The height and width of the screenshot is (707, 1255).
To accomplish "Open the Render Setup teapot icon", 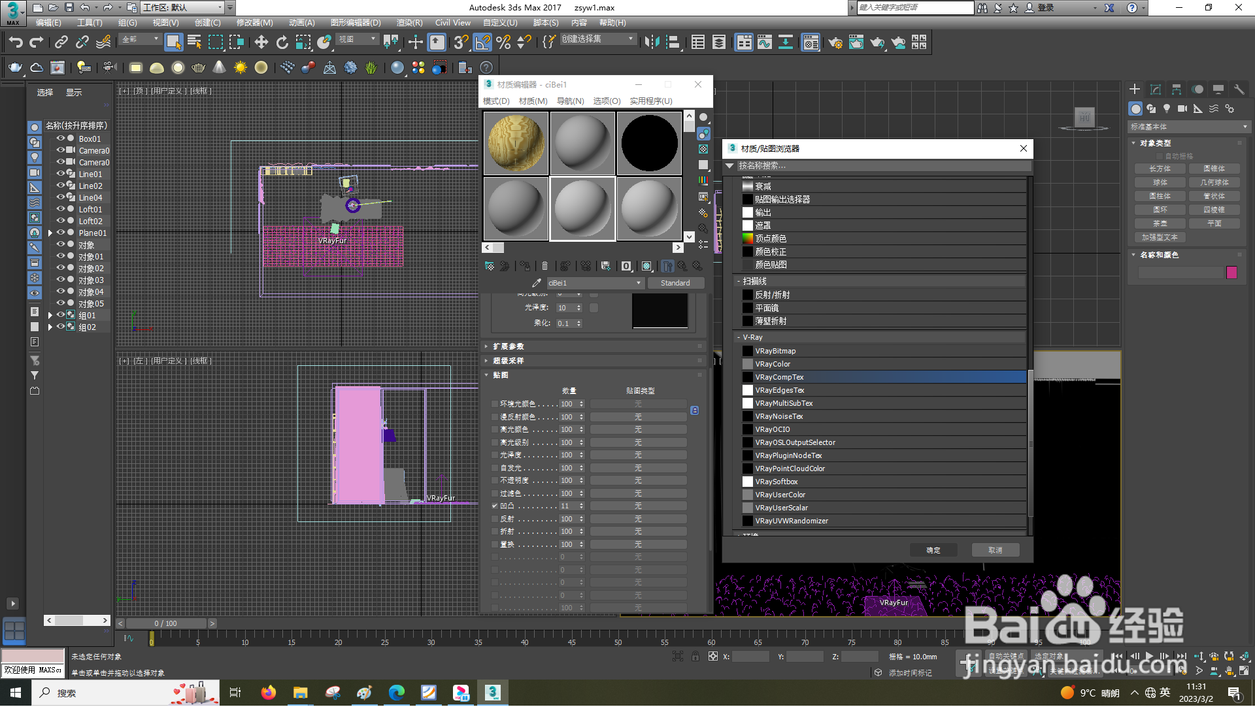I will coord(835,42).
